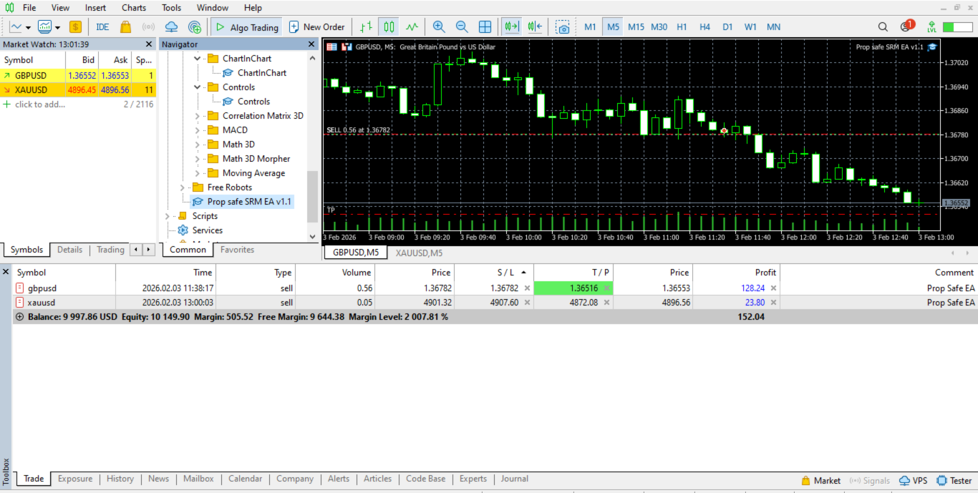This screenshot has height=493, width=978.
Task: Click the tile windows grid icon
Action: [x=485, y=27]
